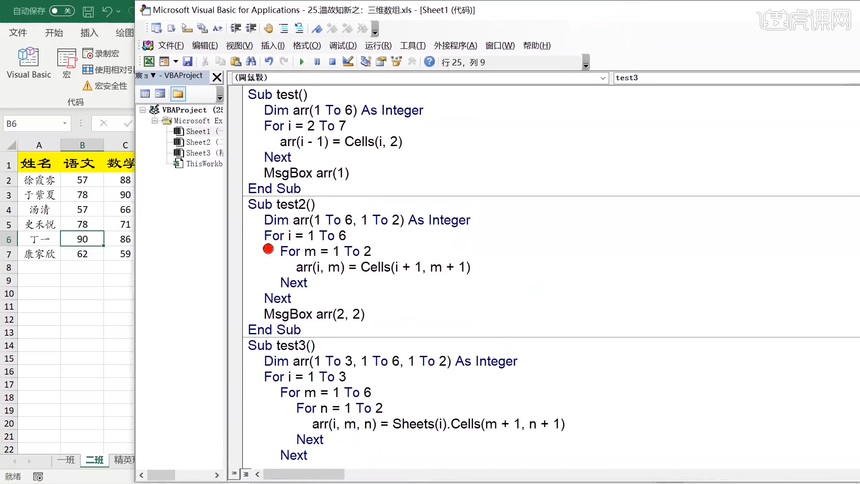Screen dimensions: 860x484
Task: Collapse the VBAProject tree node
Action: tap(142, 110)
